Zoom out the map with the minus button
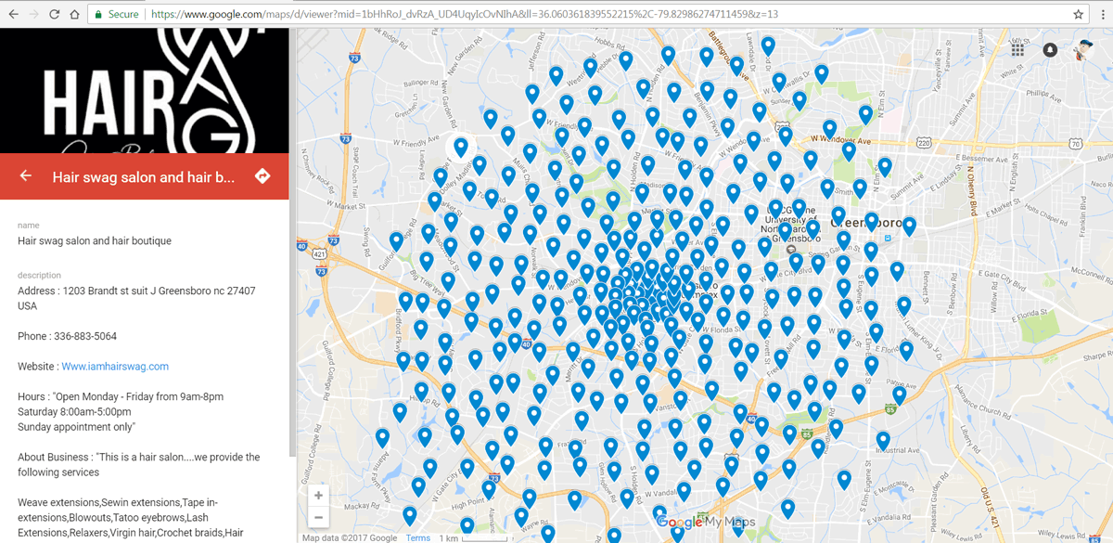Viewport: 1113px width, 543px height. point(318,517)
